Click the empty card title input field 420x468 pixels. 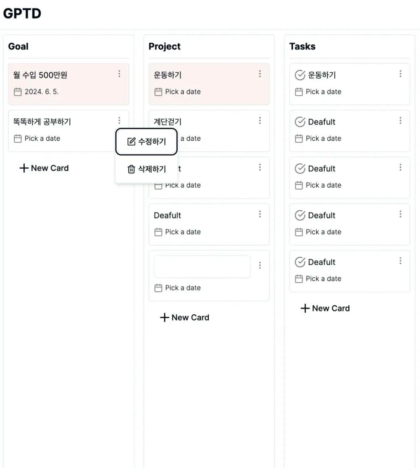(x=202, y=267)
